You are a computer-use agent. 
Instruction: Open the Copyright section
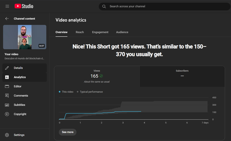(x=25, y=114)
